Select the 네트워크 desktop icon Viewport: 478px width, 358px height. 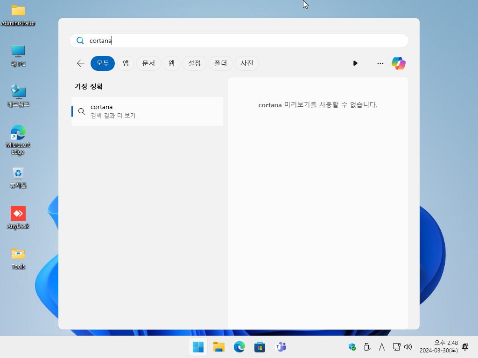tap(18, 96)
